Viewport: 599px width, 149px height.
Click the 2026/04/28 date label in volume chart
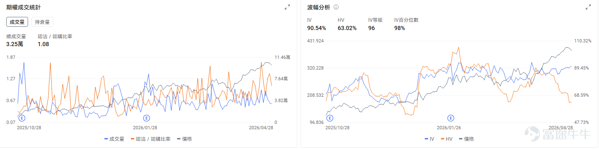pyautogui.click(x=261, y=128)
